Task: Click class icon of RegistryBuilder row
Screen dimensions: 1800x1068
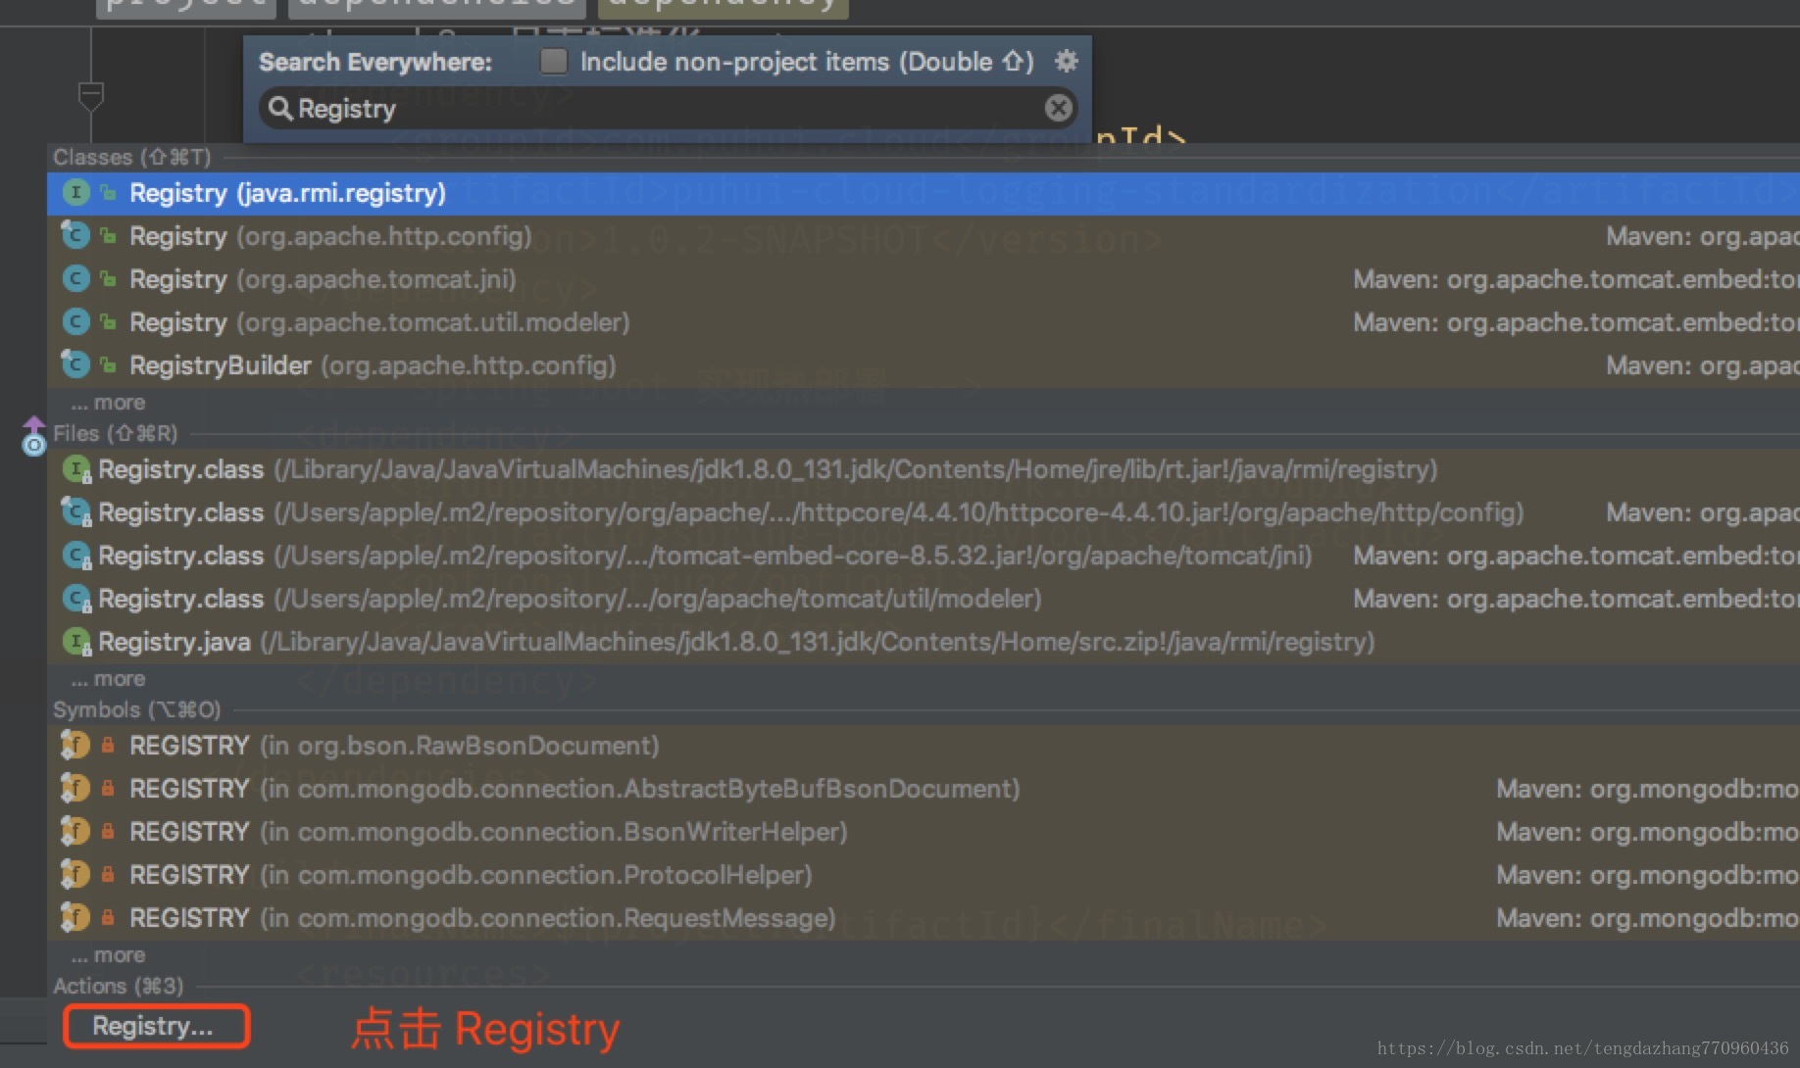Action: point(75,364)
